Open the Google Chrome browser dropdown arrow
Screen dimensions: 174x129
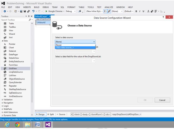coord(64,11)
